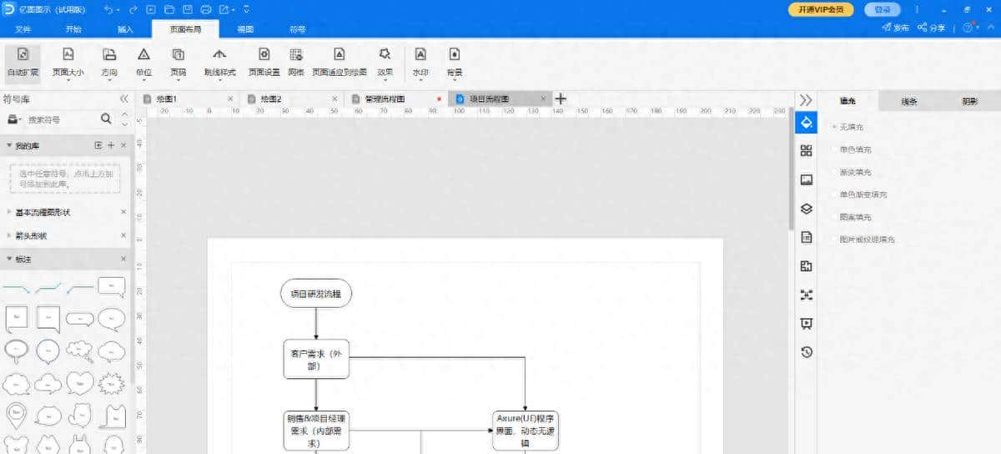Open the Presentation icon in right sidebar
This screenshot has height=454, width=1001.
coord(806,323)
